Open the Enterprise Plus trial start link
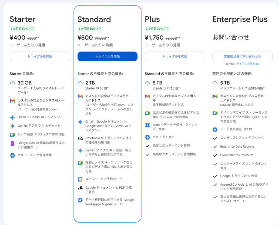279x225 pixels. pos(244,64)
